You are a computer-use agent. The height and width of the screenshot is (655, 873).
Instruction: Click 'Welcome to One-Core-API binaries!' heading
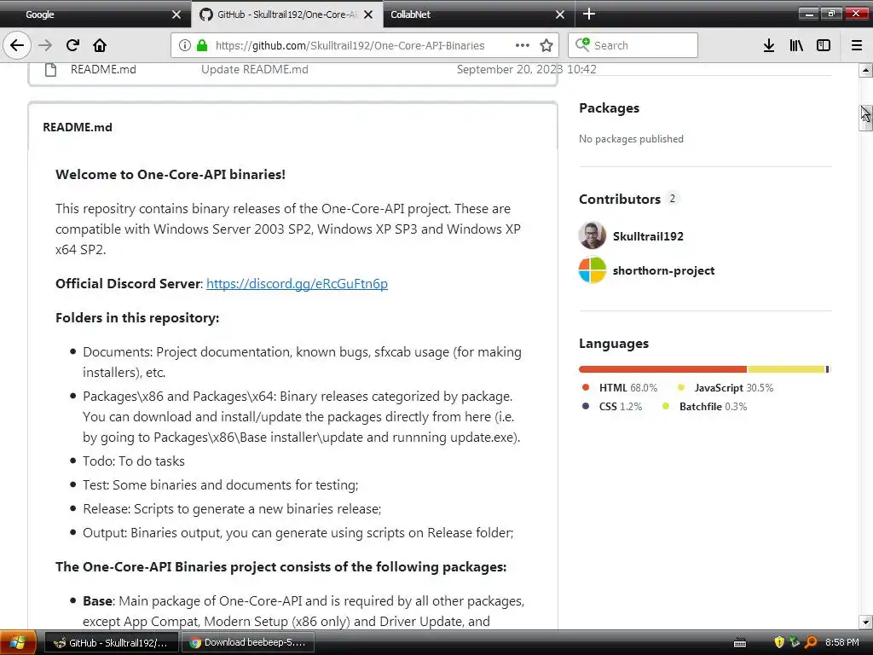coord(171,174)
